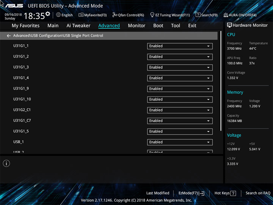Screen dimensions: 273x205
Task: Click the EzMode exit arrow icon
Action: 201,193
